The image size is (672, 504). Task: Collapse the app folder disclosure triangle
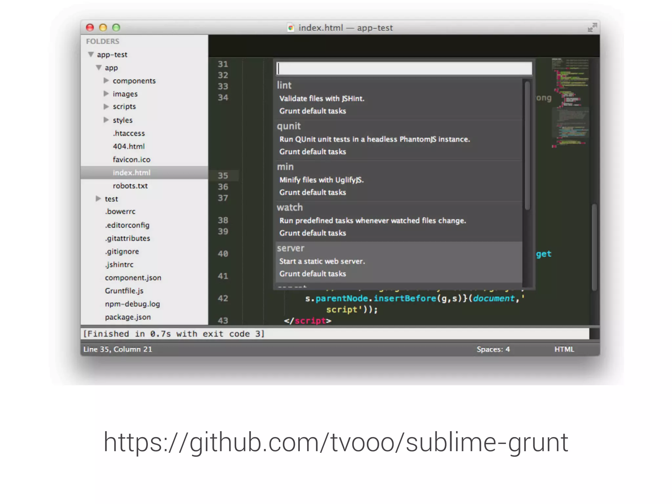pos(98,67)
